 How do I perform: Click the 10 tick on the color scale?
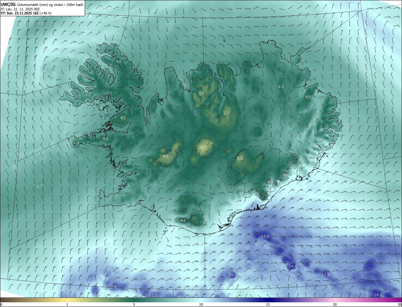click(201, 304)
